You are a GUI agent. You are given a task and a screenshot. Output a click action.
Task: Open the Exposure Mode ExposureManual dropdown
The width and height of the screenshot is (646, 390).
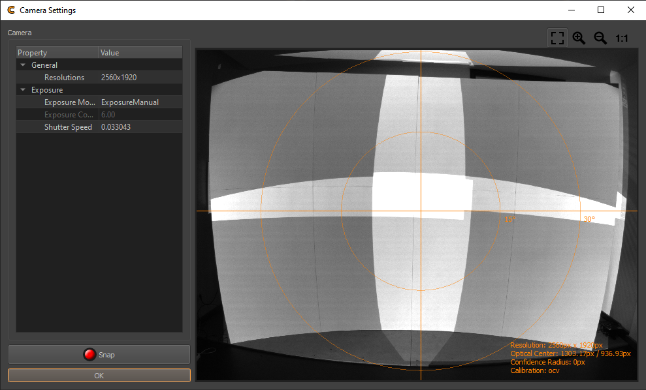(x=140, y=102)
